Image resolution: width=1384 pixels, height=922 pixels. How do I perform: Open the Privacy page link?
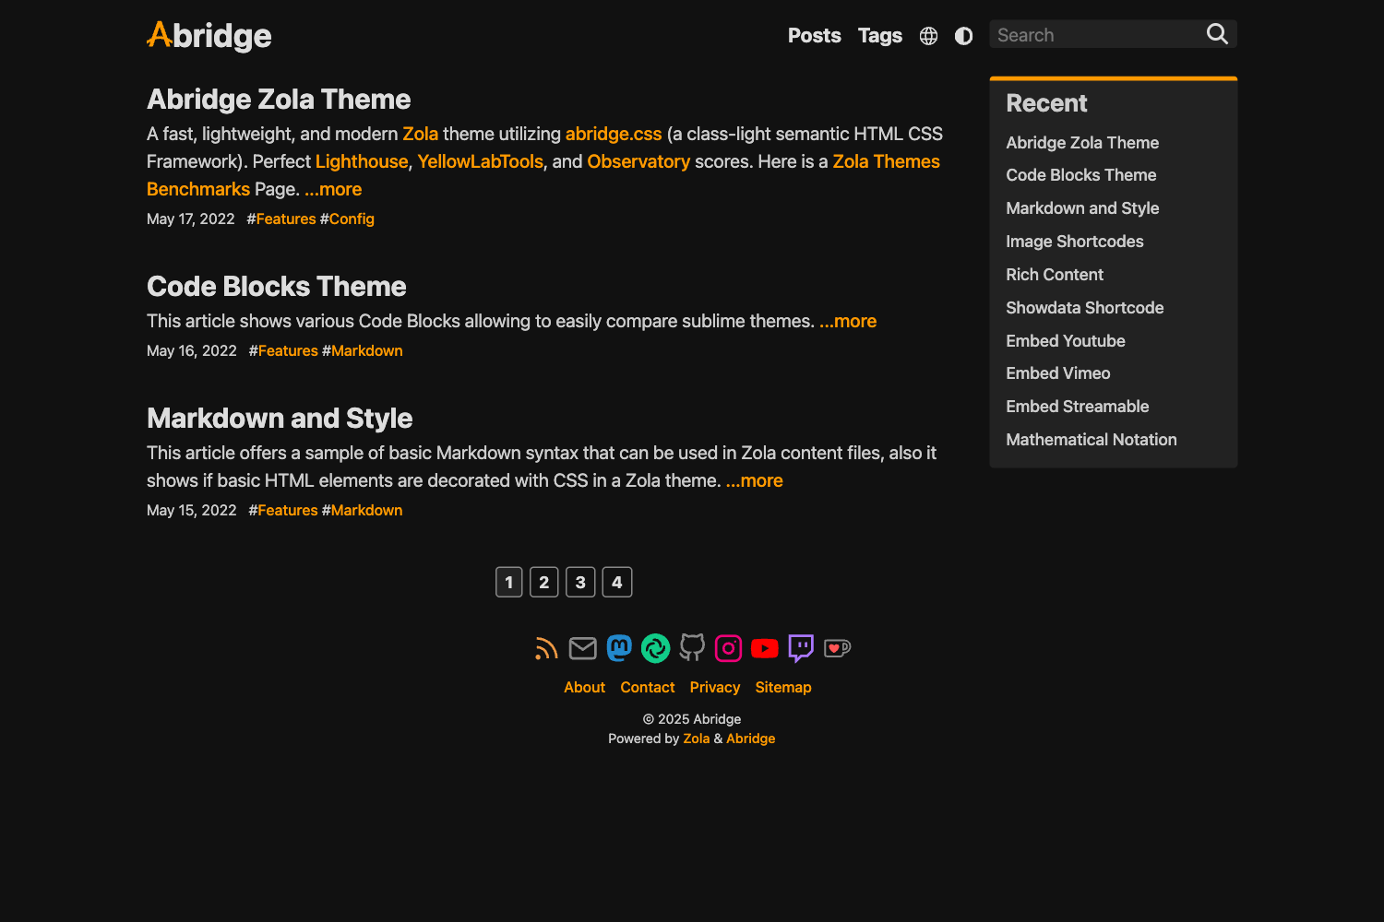coord(714,687)
